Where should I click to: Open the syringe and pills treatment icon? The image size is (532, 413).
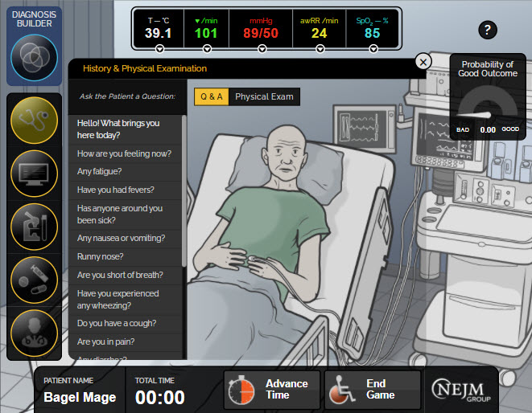(x=34, y=280)
